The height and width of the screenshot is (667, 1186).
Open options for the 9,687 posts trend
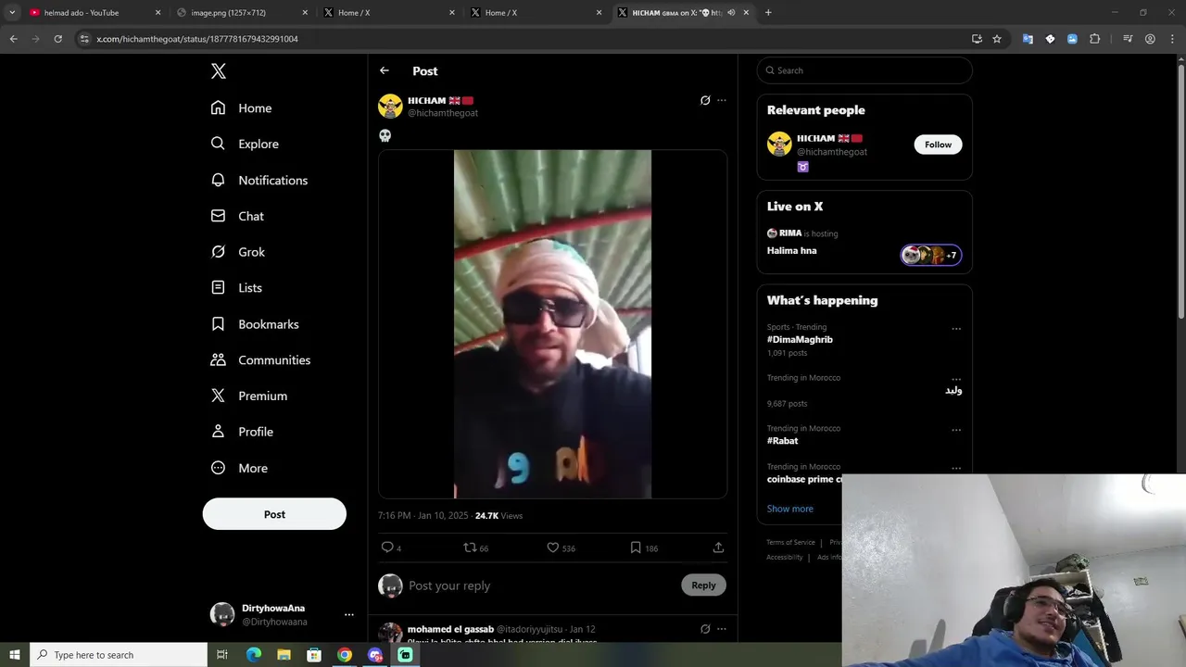pyautogui.click(x=956, y=379)
